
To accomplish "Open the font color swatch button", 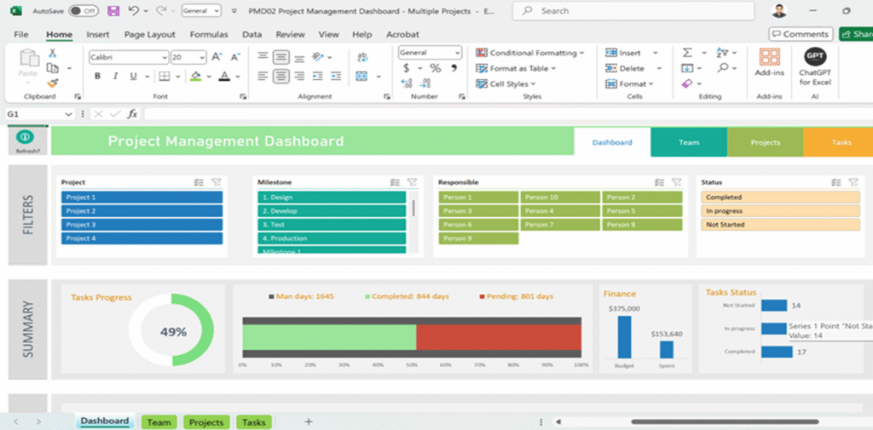I will 223,76.
